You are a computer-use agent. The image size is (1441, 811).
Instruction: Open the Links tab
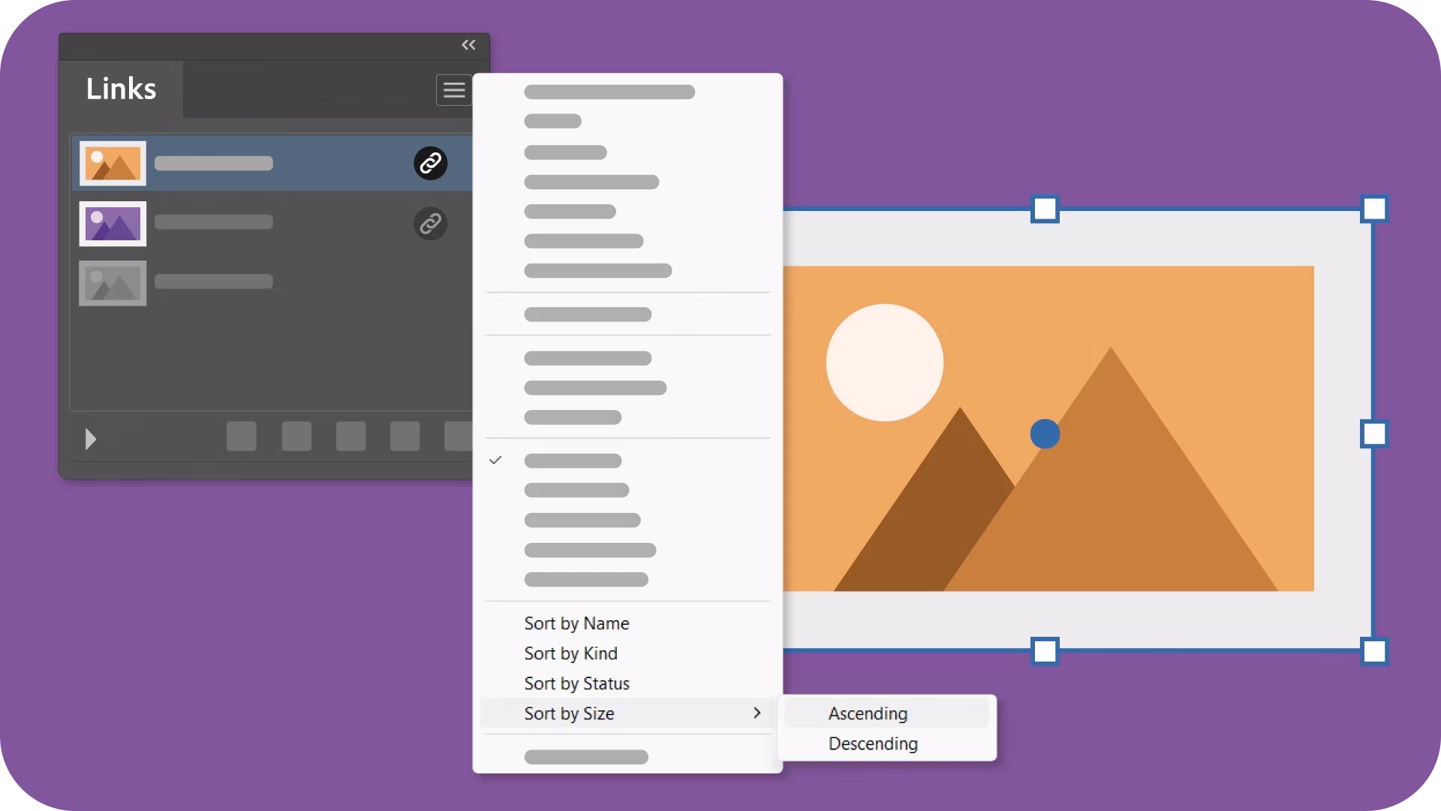click(x=121, y=89)
